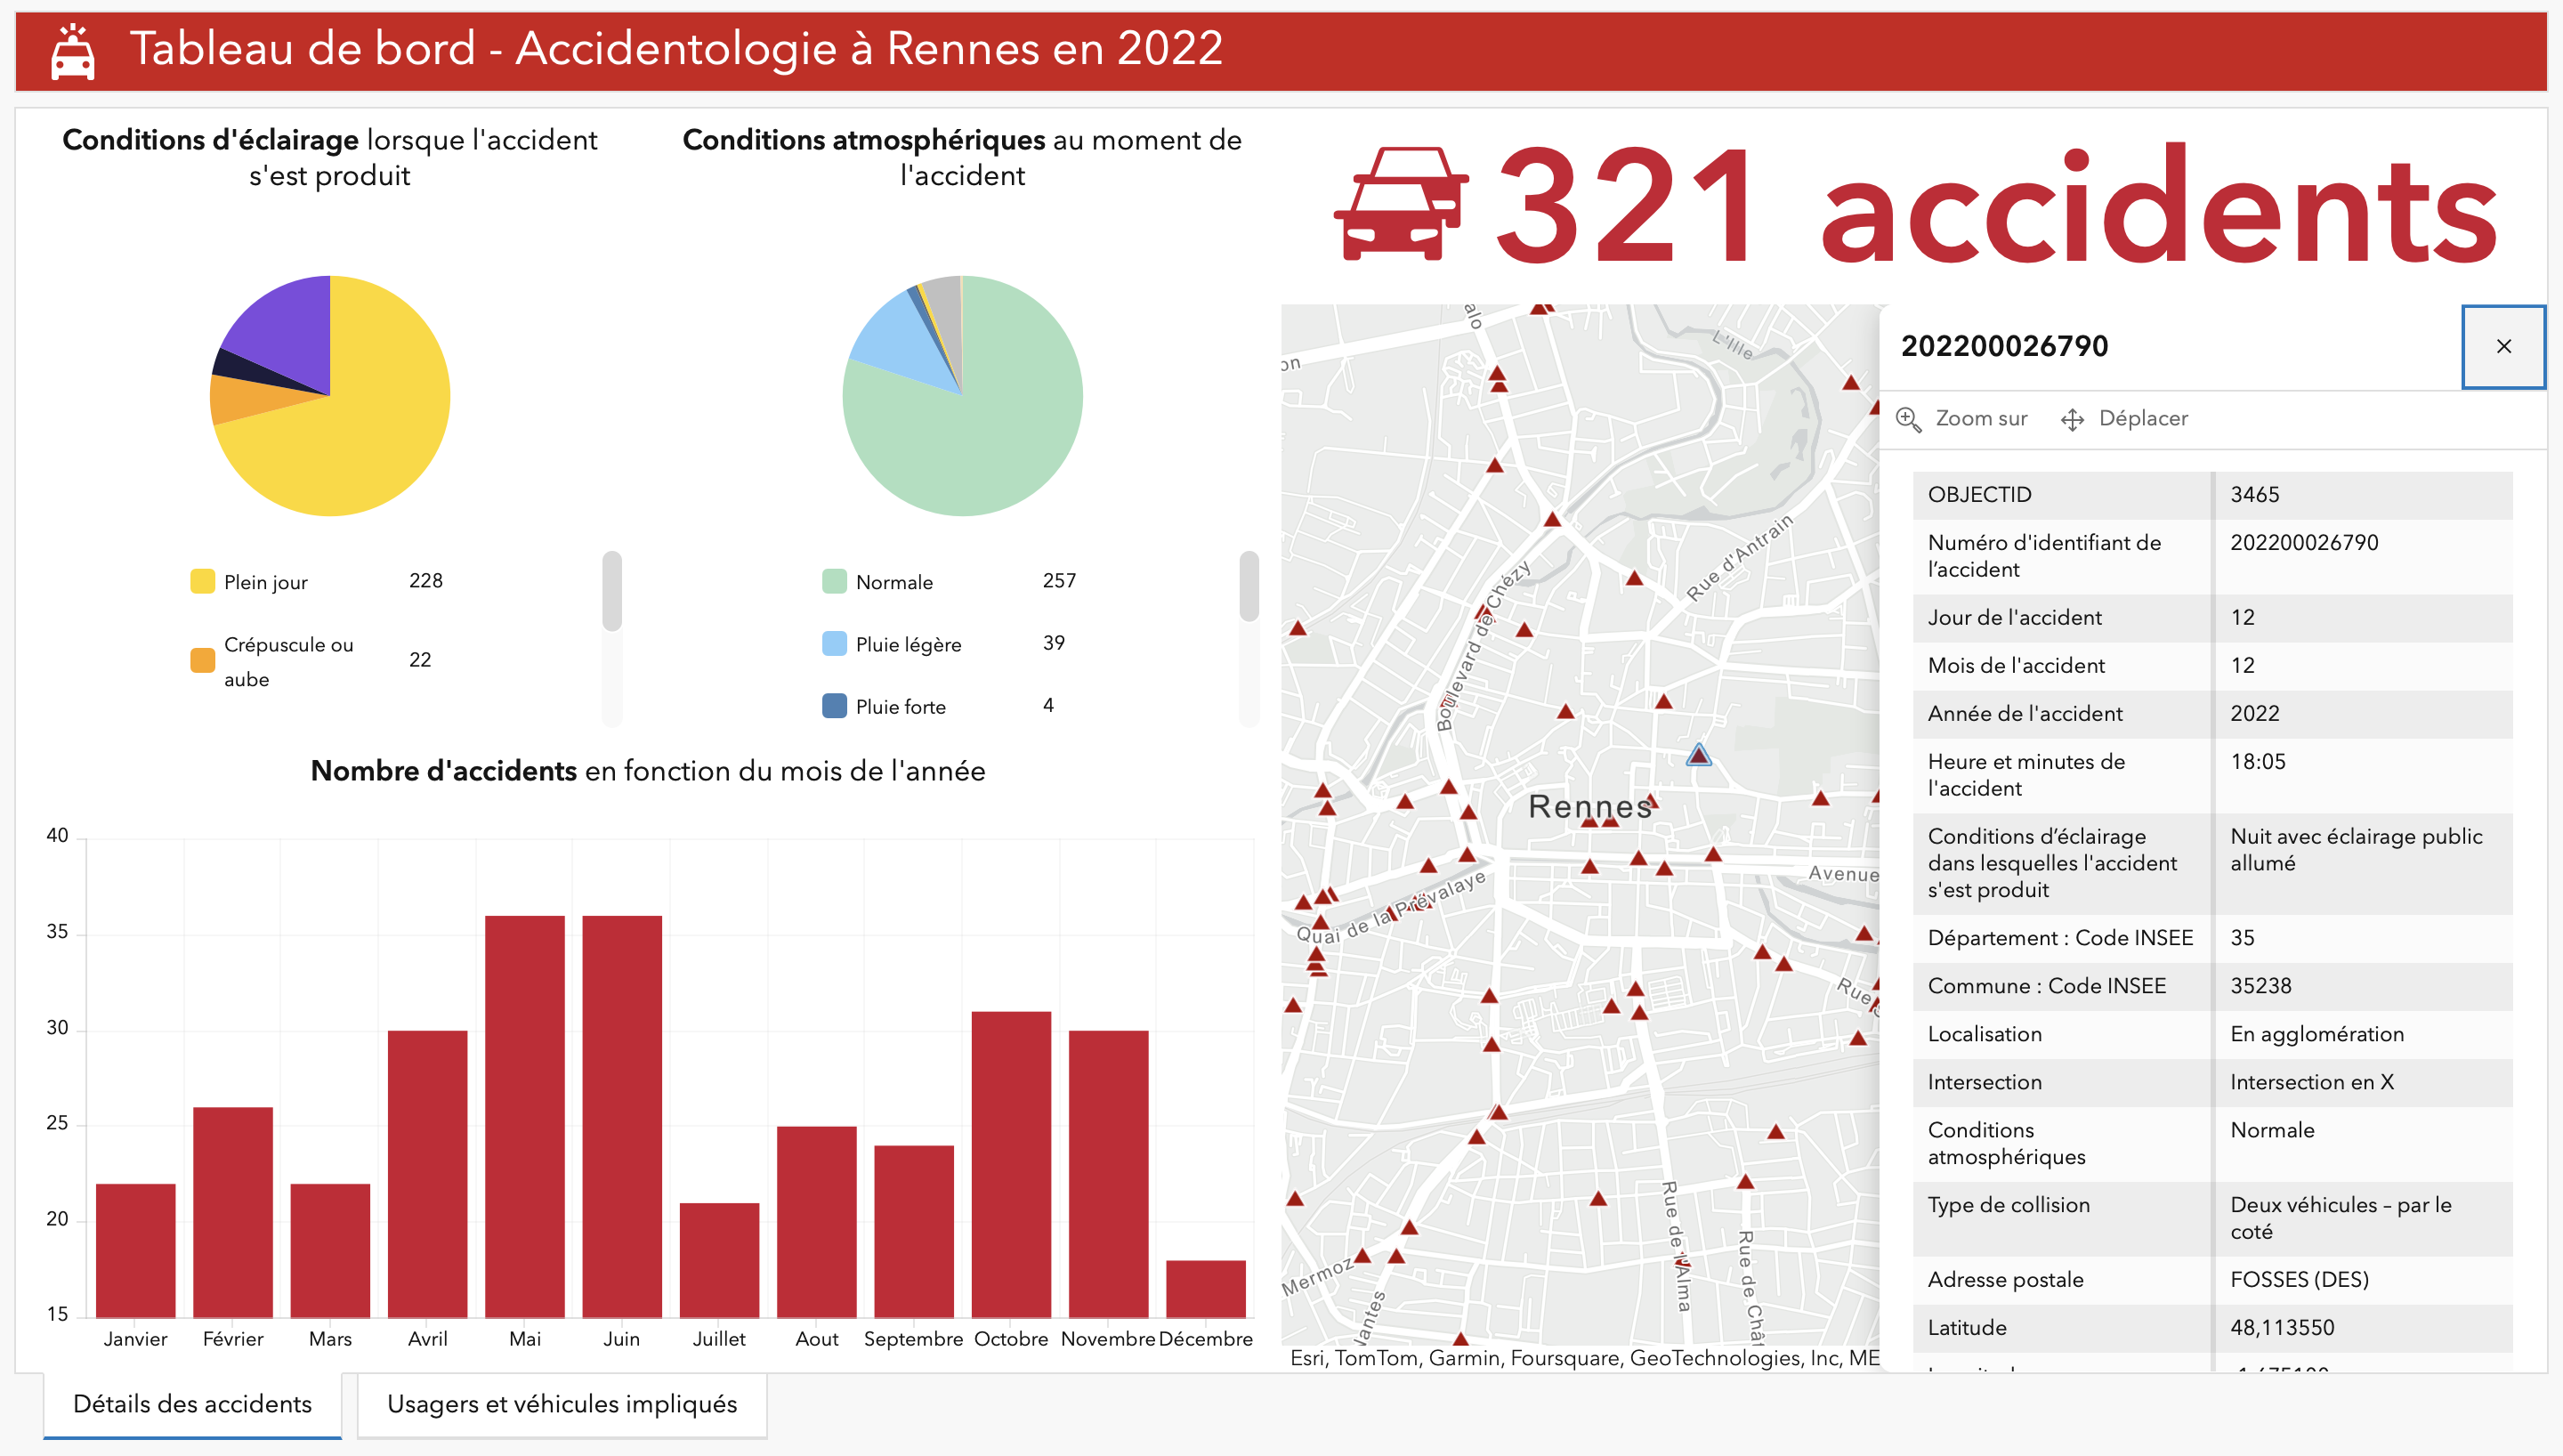Click the Octobre bar in the chart
The height and width of the screenshot is (1456, 2563).
[x=1012, y=1164]
